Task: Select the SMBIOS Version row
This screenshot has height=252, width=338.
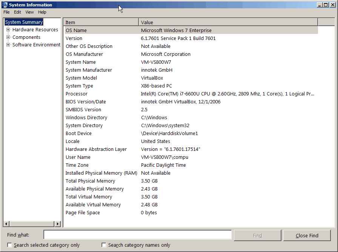Action: [191, 110]
